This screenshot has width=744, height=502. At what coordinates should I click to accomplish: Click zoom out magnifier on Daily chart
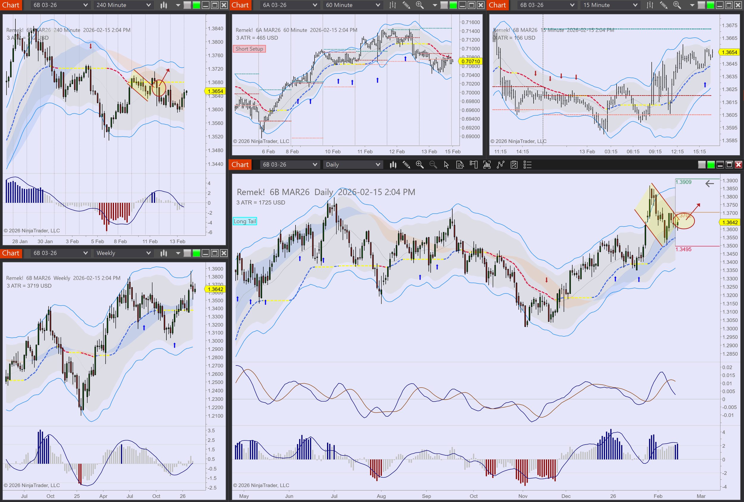click(x=433, y=165)
